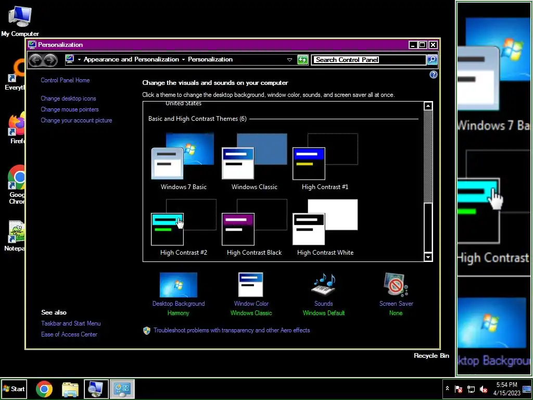Select the Windows Classic theme
This screenshot has height=400, width=533.
tap(254, 161)
